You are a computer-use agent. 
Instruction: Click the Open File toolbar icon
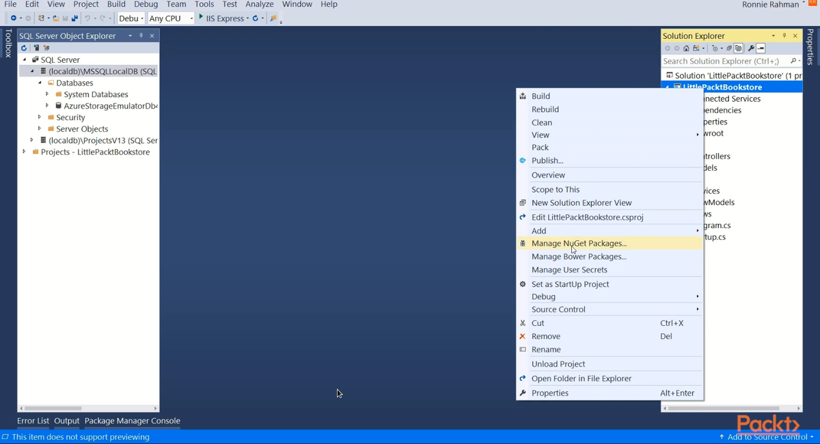coord(56,18)
